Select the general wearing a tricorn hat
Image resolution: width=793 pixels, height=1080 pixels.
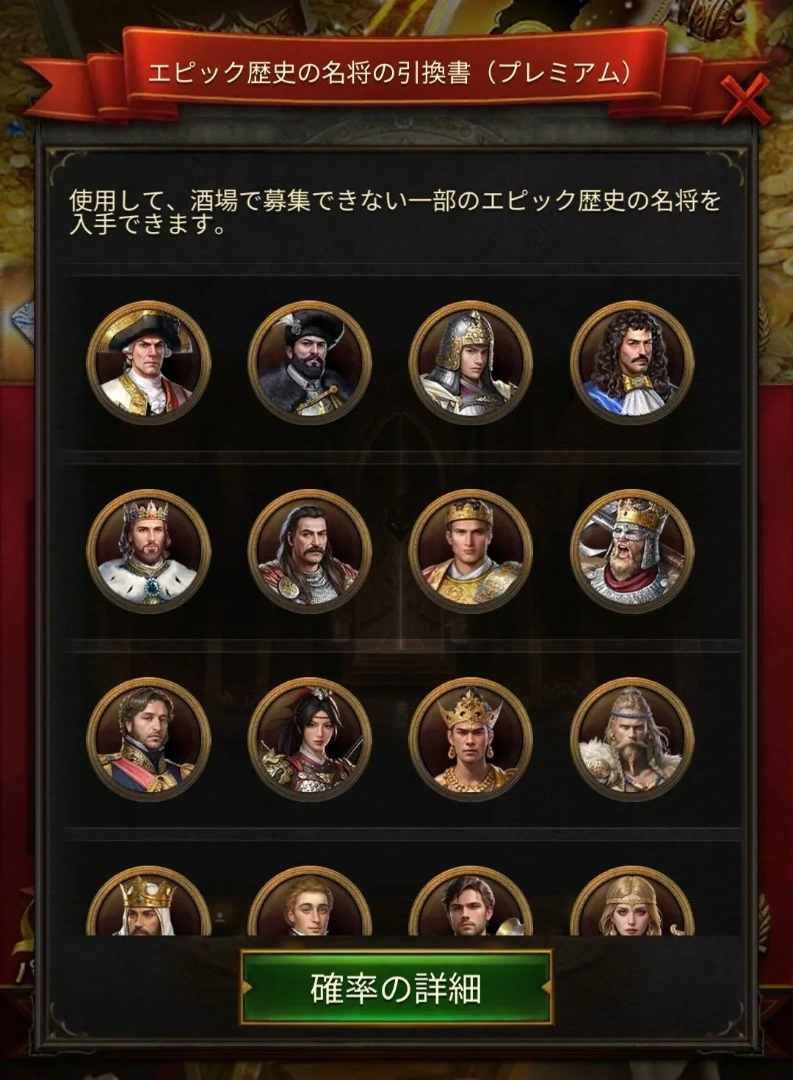click(x=149, y=363)
